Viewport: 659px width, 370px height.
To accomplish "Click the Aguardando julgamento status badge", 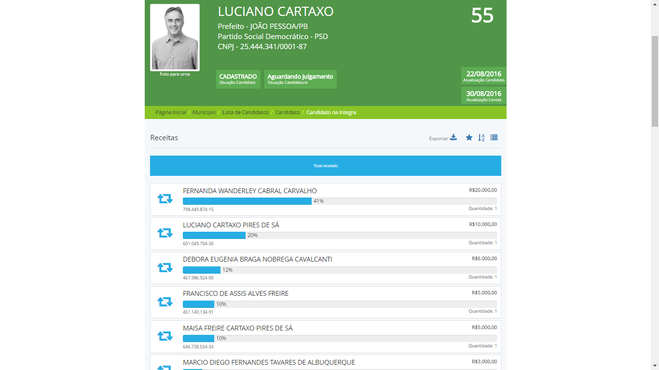I will [x=300, y=79].
